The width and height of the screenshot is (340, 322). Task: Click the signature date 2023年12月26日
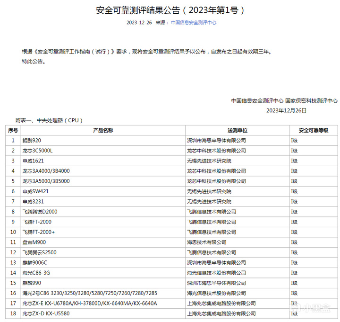(x=286, y=110)
